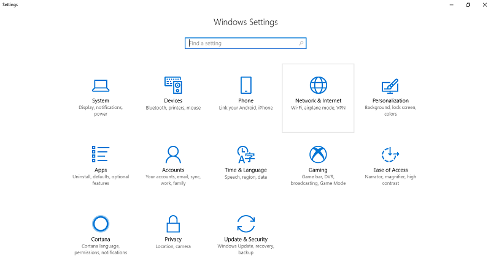The height and width of the screenshot is (261, 491).
Task: Click the Personalization label
Action: click(390, 100)
